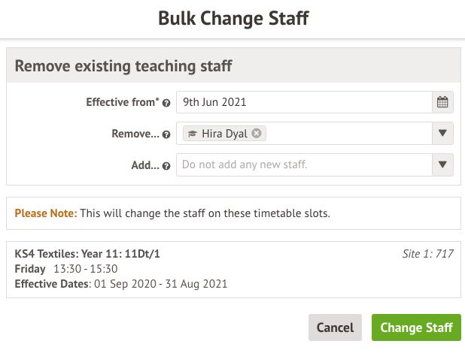Screen dimensions: 465x353
Task: Click the help icon beside Effective from
Action: tap(166, 103)
